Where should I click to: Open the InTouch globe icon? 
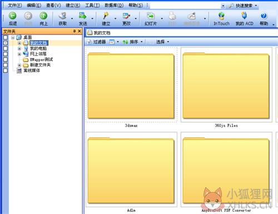pos(221,16)
